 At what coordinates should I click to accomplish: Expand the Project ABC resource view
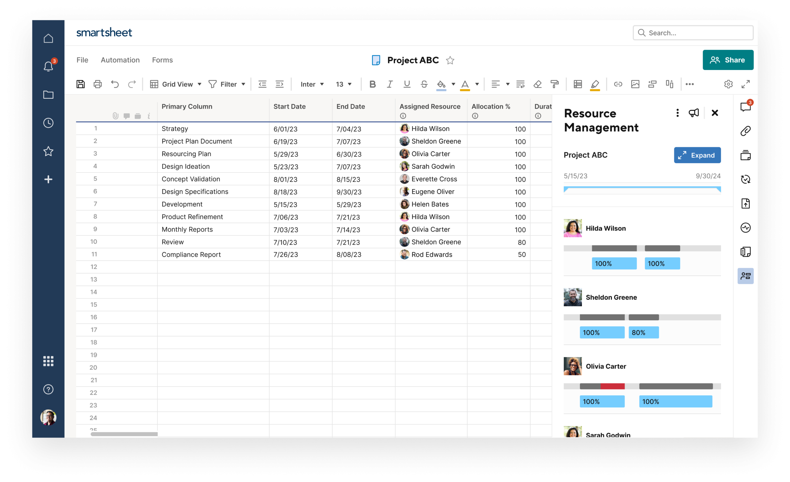pos(697,155)
